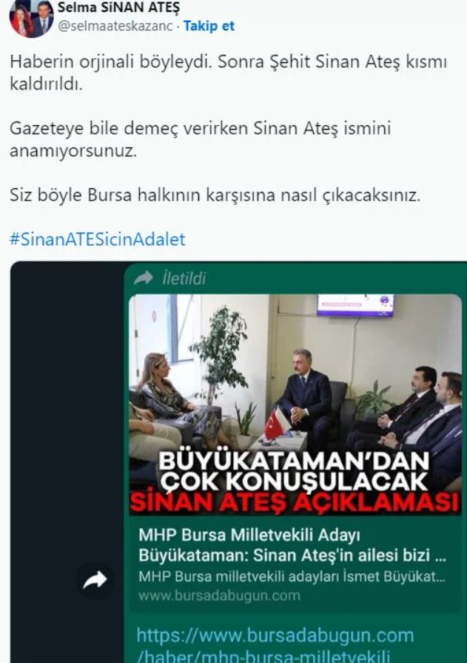The image size is (467, 663).
Task: Select the tweet text starting Haberin orjinali
Action: [x=228, y=73]
